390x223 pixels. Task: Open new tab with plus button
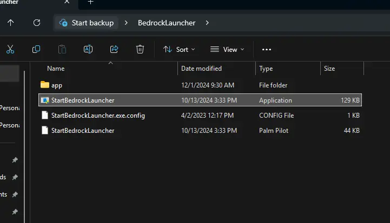click(91, 2)
